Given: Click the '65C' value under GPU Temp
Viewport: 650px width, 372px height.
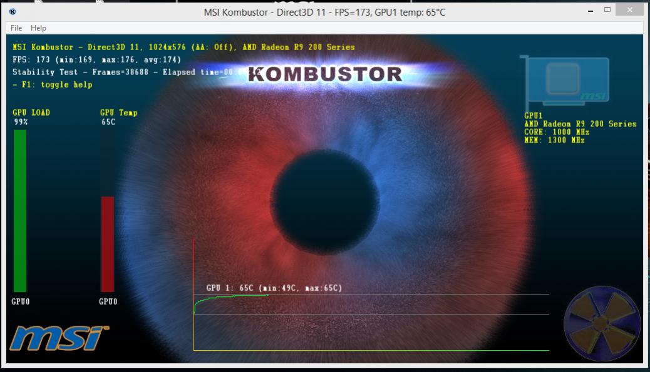Looking at the screenshot, I should point(108,122).
